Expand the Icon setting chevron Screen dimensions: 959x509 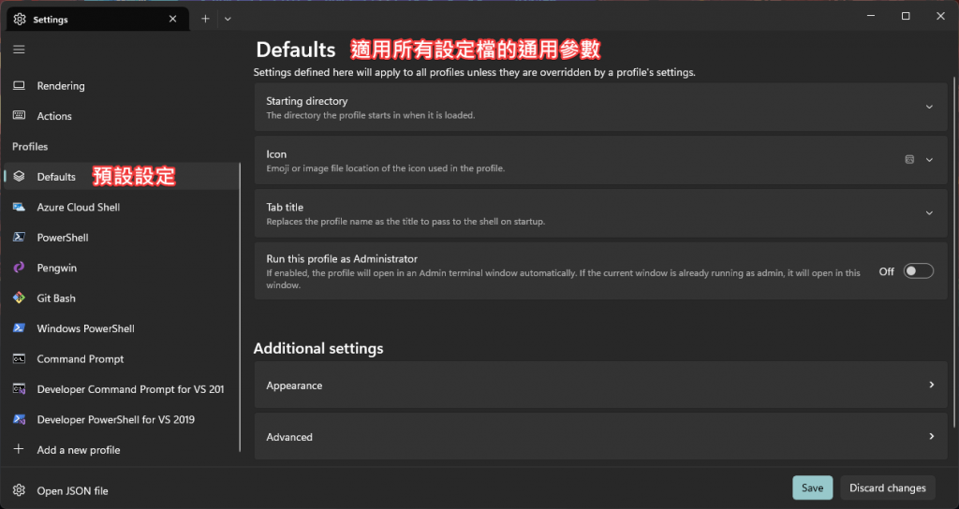[x=929, y=160]
